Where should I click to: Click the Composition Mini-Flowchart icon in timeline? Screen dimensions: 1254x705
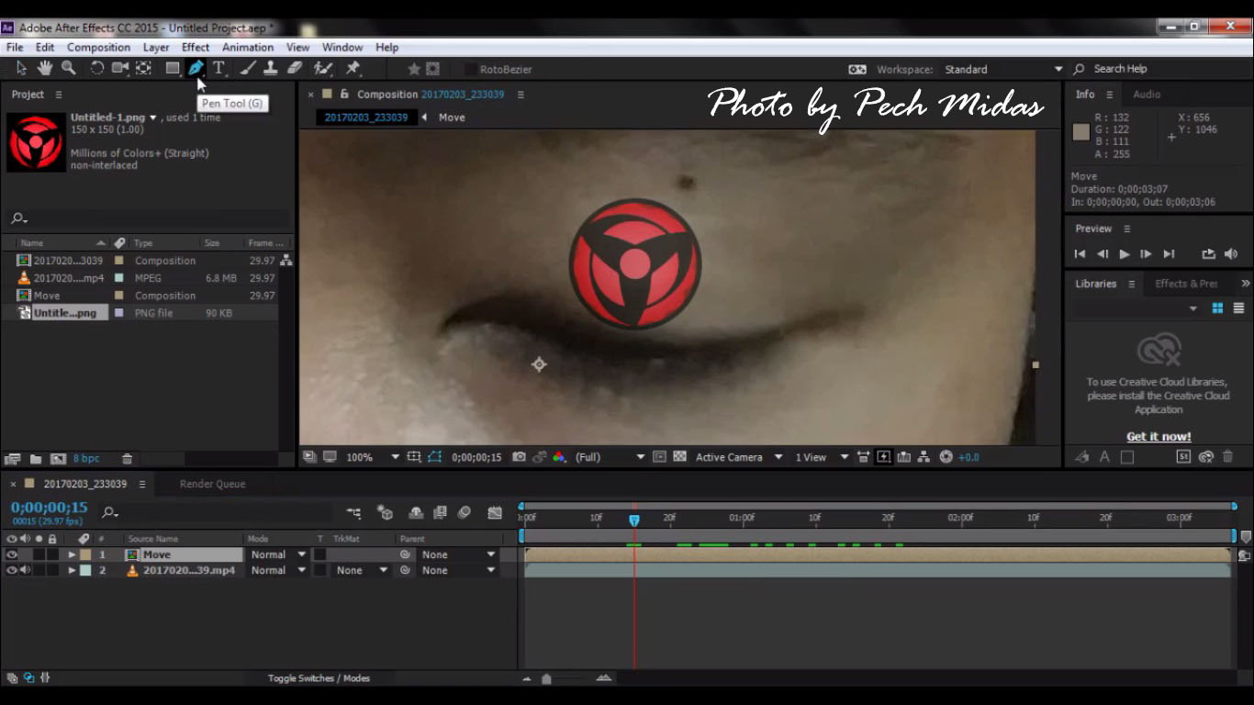(354, 513)
